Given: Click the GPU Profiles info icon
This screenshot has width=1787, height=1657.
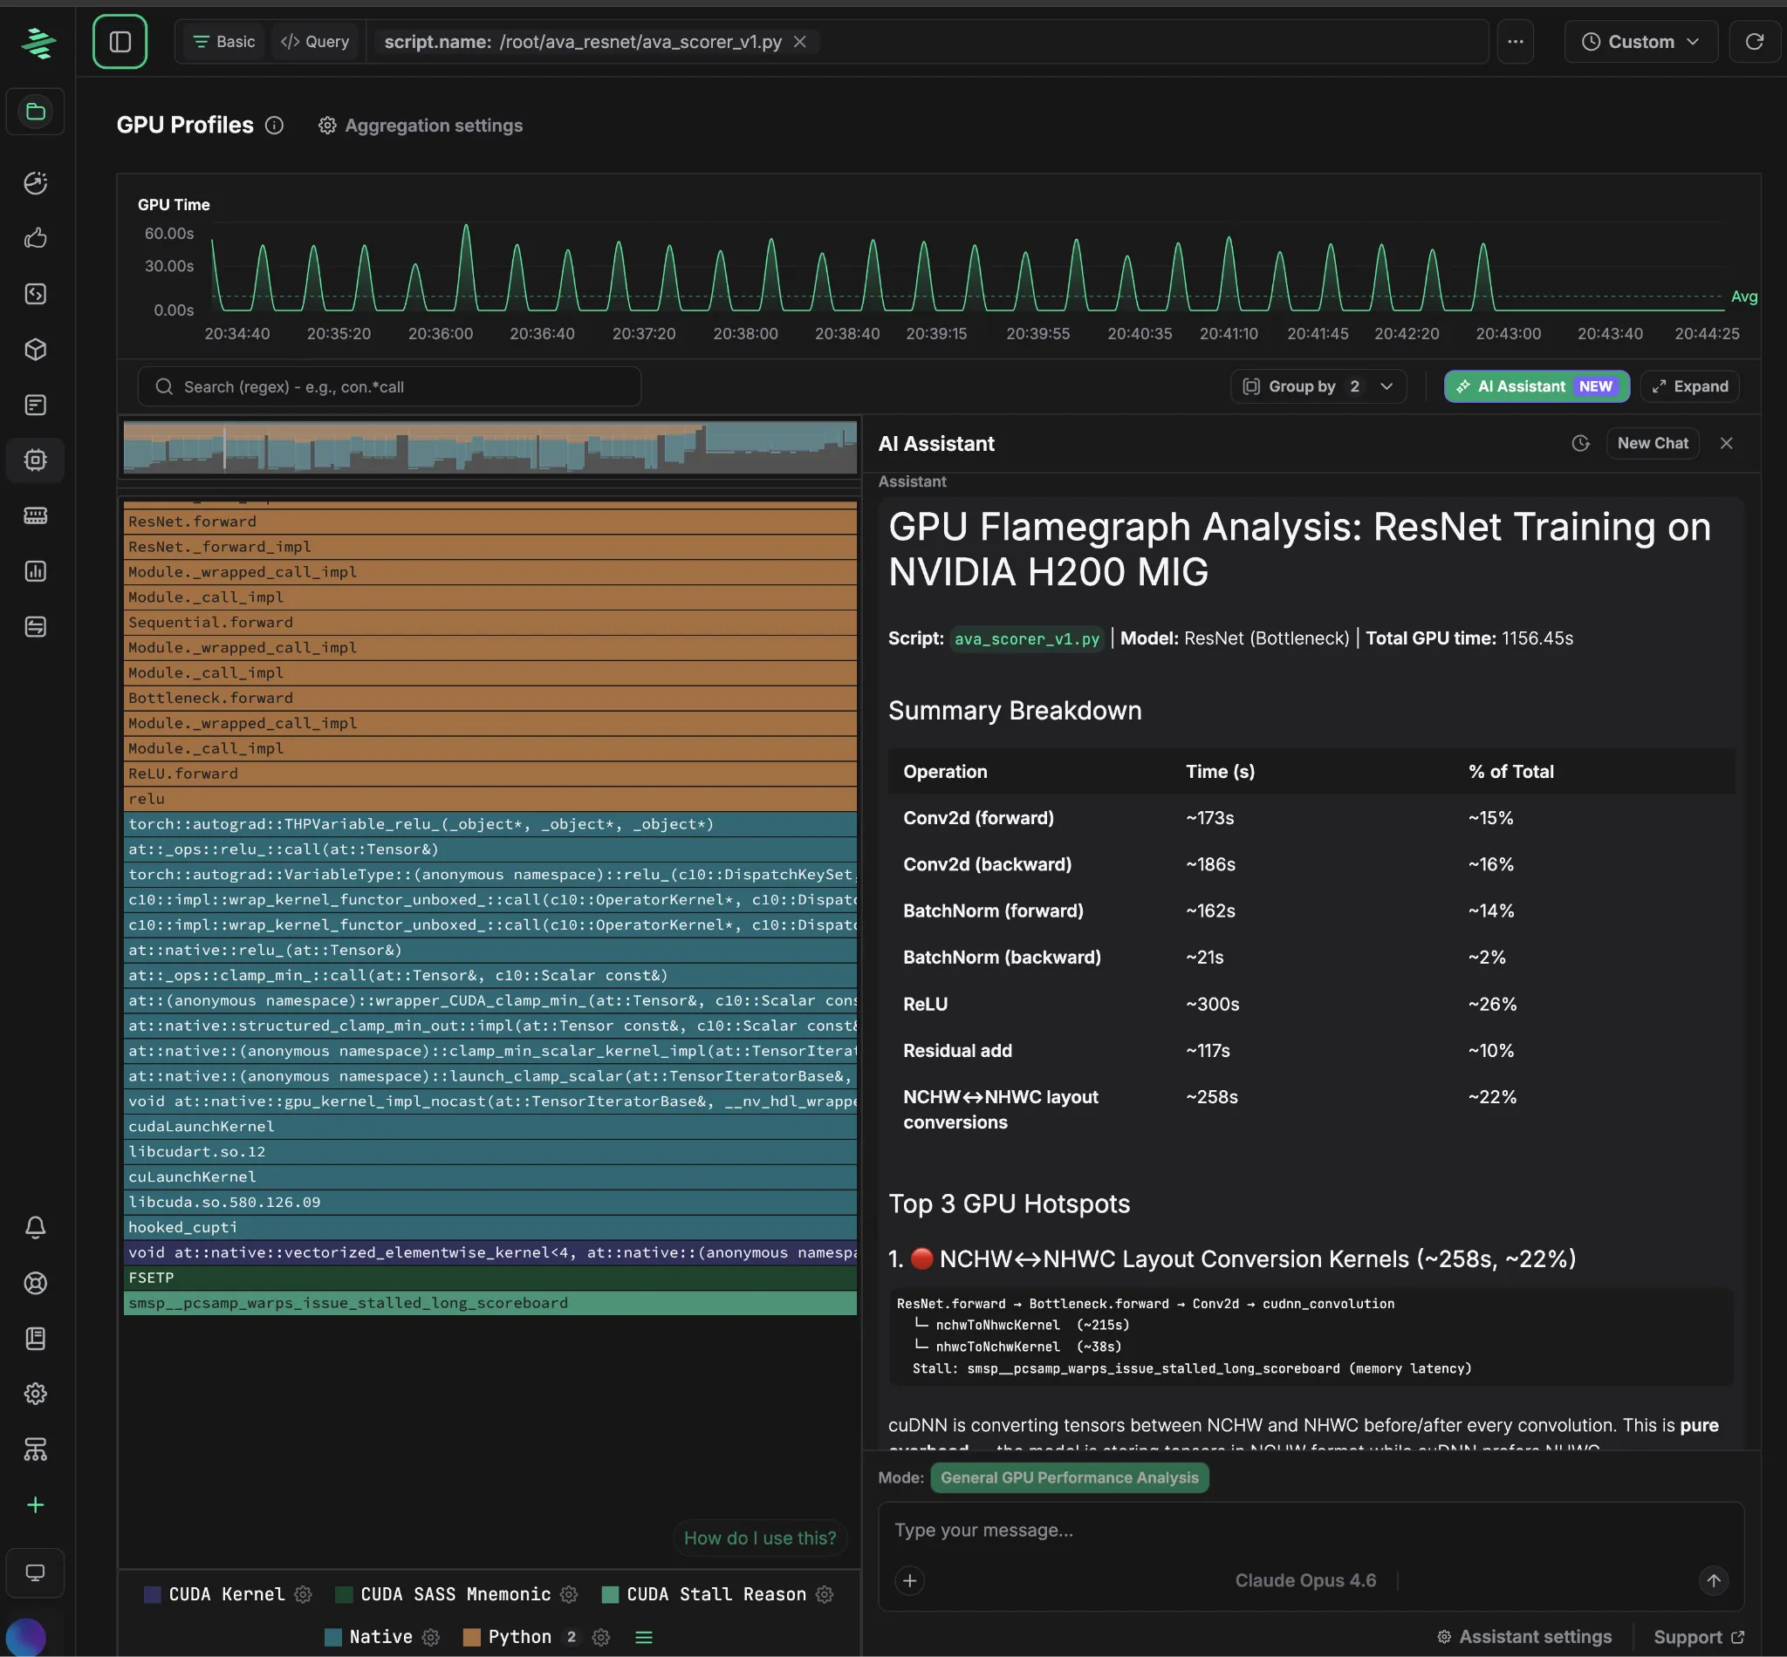Looking at the screenshot, I should pos(275,126).
